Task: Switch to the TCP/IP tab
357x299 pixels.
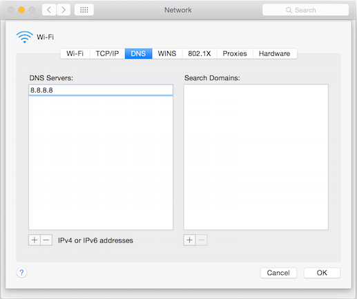Action: (107, 54)
